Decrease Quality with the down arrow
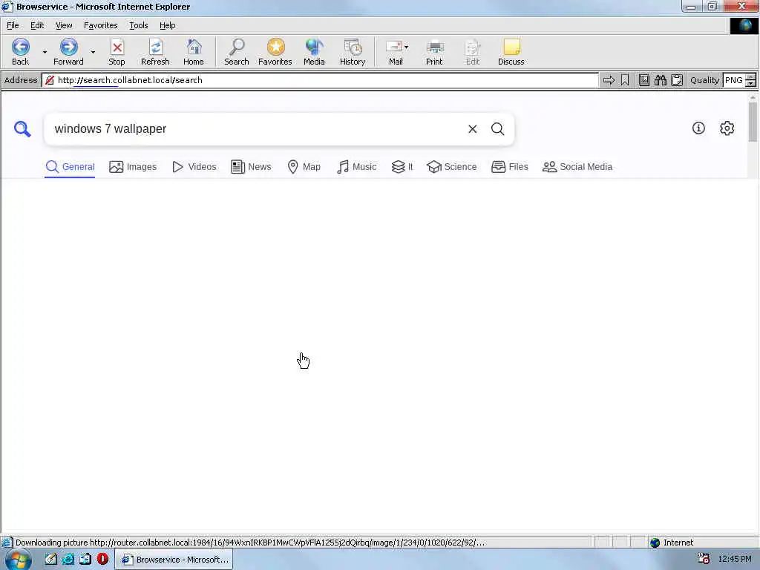Image resolution: width=760 pixels, height=570 pixels. tap(751, 83)
